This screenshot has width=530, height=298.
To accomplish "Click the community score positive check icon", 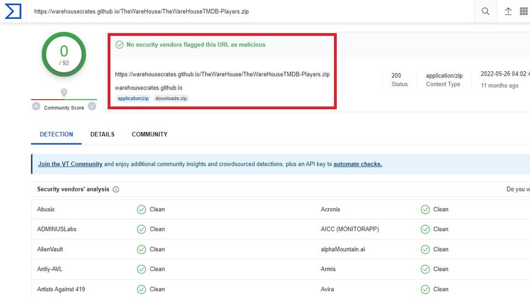I will 92,107.
